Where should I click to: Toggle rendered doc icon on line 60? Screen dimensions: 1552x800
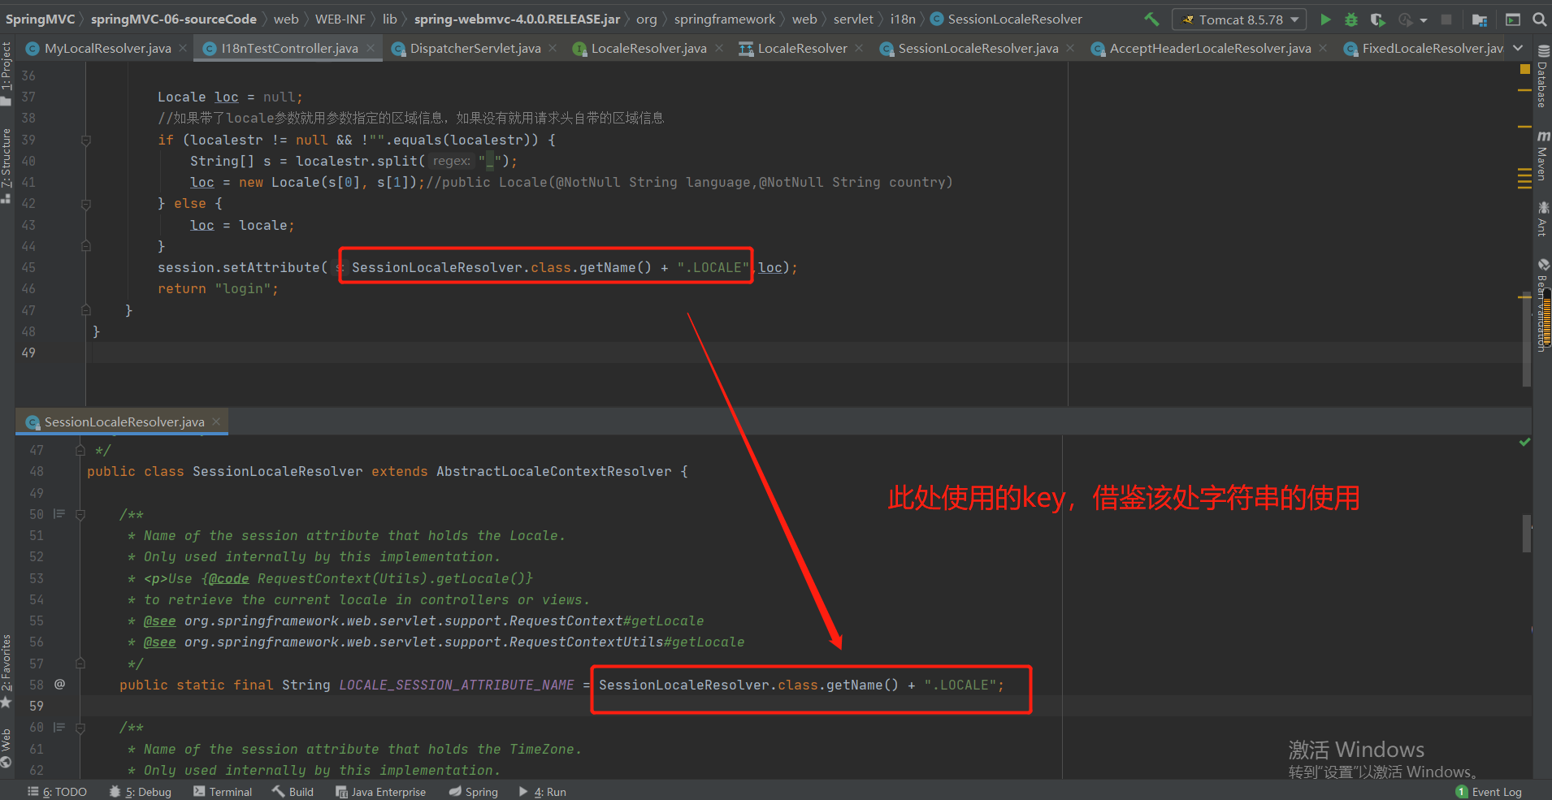coord(59,728)
